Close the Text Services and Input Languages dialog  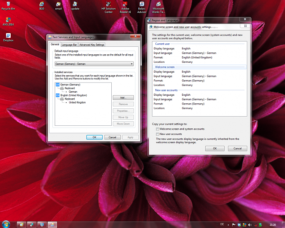pos(135,36)
